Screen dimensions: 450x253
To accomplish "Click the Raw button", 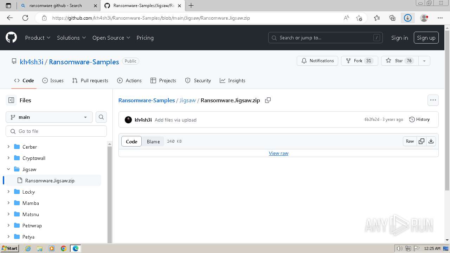I will click(410, 141).
